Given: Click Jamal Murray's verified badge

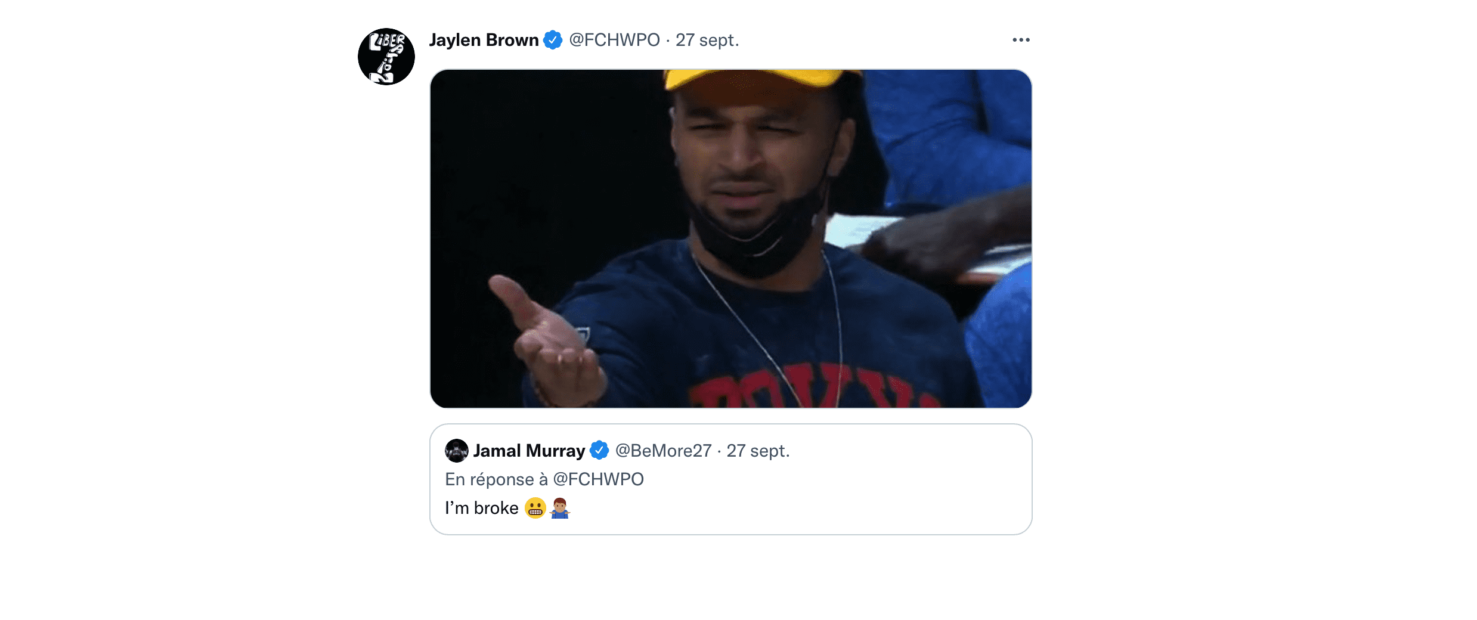Looking at the screenshot, I should coord(599,451).
